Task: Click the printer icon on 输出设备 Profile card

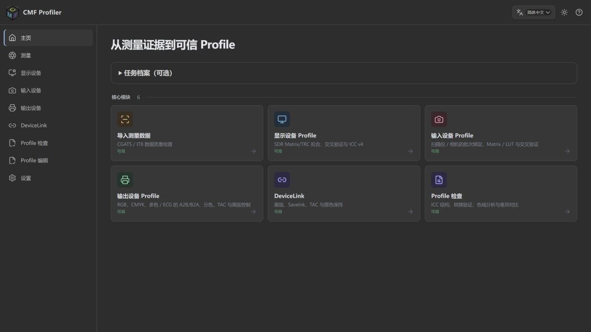Action: (125, 180)
